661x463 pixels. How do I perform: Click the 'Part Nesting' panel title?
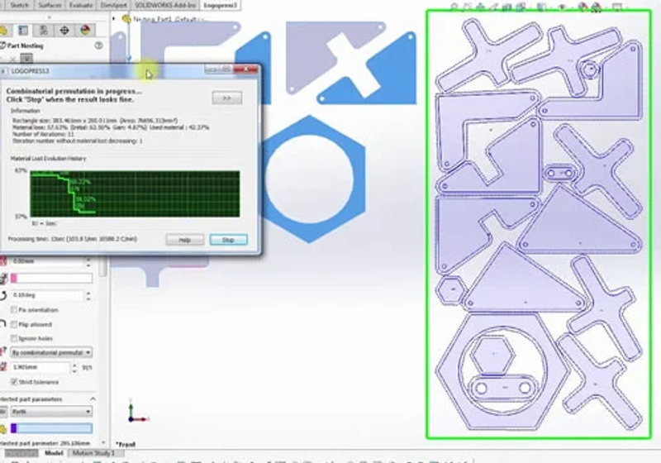25,45
